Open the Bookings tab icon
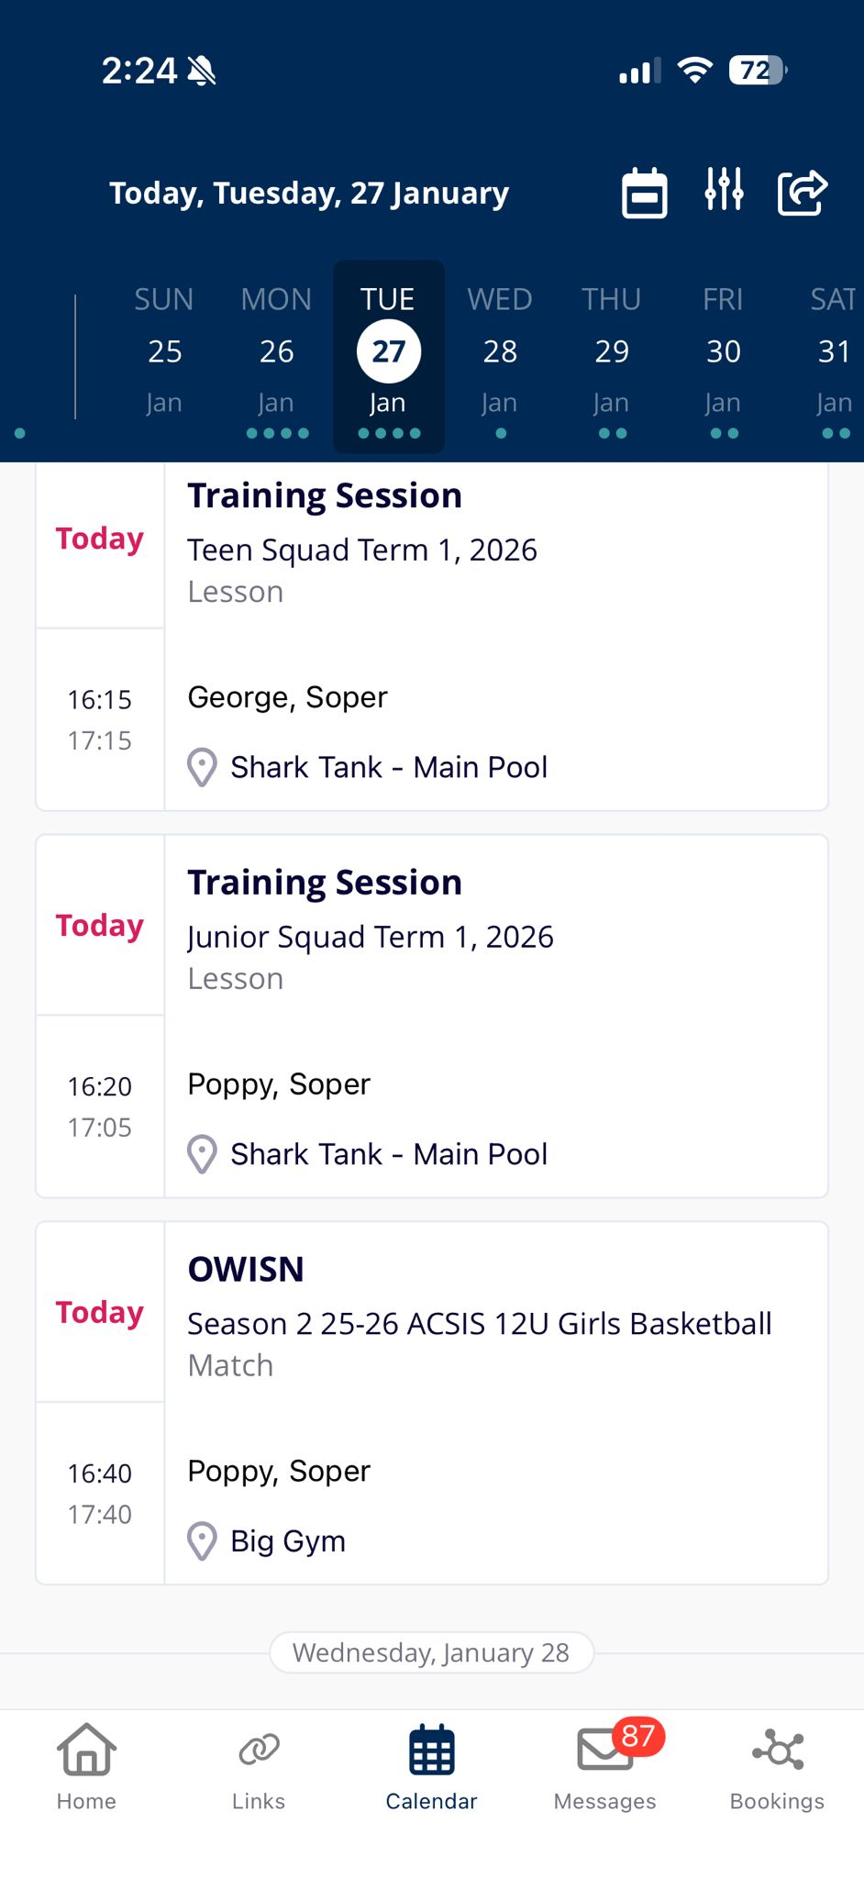The width and height of the screenshot is (864, 1879). point(777,1765)
